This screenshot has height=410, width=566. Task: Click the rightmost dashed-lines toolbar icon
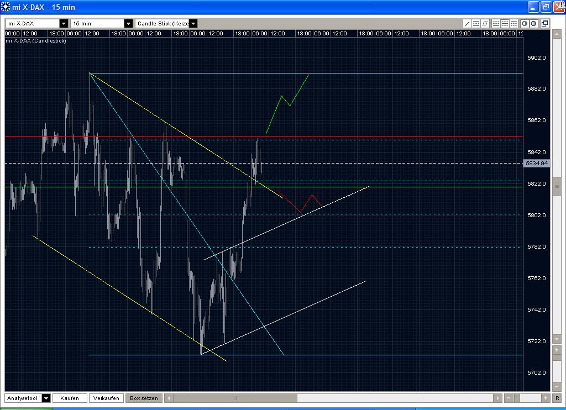pyautogui.click(x=514, y=23)
